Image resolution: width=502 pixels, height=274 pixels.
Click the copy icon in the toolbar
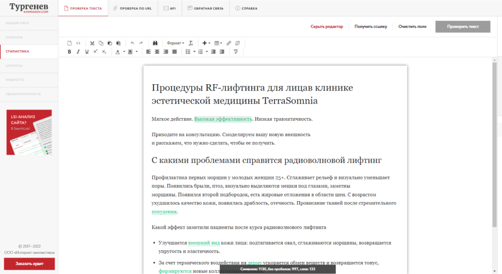pos(101,43)
